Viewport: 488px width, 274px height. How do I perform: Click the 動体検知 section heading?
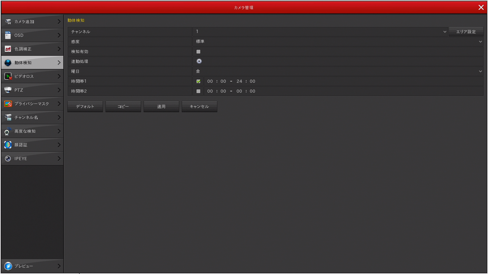pyautogui.click(x=76, y=20)
